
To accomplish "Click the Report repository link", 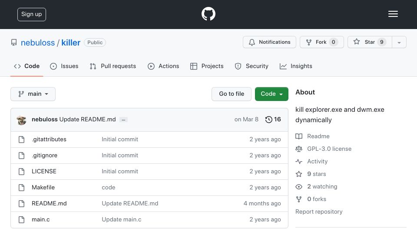I will tap(319, 212).
